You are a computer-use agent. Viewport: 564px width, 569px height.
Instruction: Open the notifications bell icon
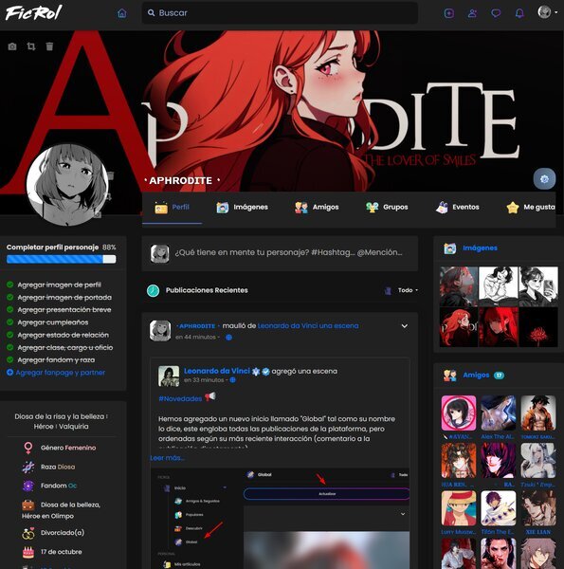[x=519, y=13]
